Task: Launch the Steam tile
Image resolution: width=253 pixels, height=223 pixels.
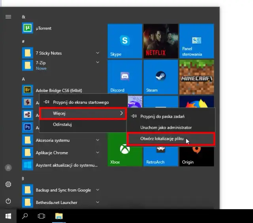Action: tap(161, 77)
